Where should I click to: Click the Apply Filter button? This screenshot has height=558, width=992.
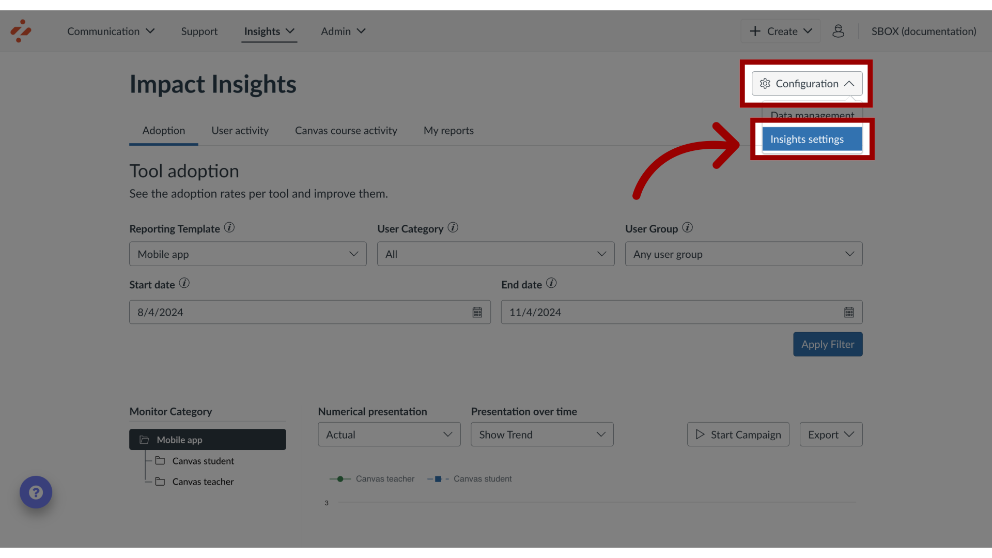(828, 344)
